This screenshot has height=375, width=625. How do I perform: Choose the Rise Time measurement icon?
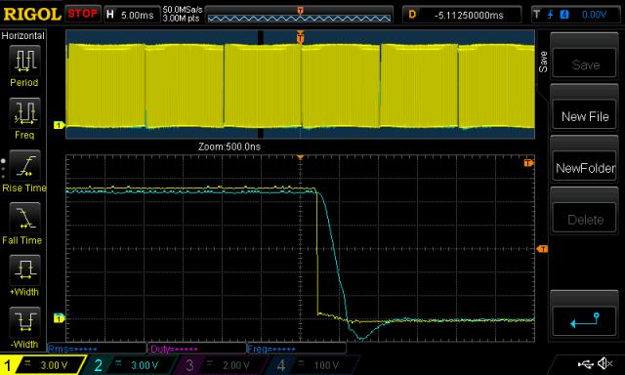coord(24,165)
